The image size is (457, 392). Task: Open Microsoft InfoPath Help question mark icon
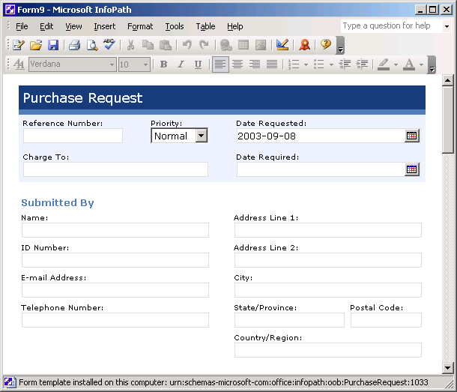click(x=326, y=45)
